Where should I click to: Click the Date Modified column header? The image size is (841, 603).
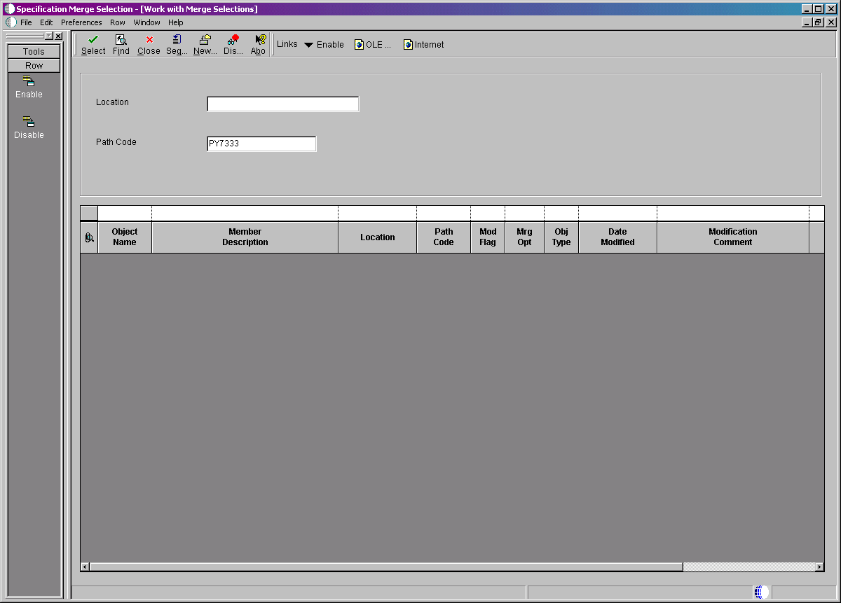[x=617, y=237]
